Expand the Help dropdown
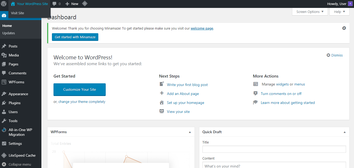This screenshot has width=354, height=168. click(x=339, y=12)
